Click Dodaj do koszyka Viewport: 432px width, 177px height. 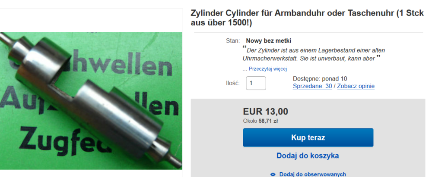pos(308,155)
